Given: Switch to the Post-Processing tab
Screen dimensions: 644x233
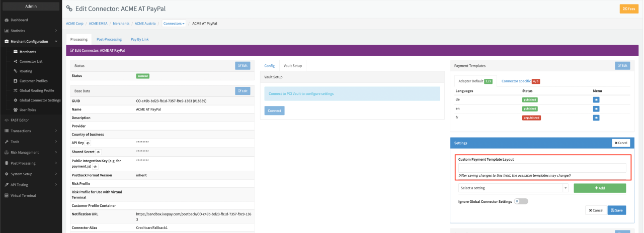Looking at the screenshot, I should point(109,39).
